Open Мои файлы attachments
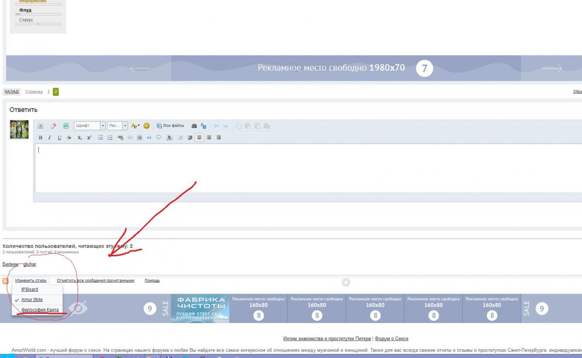The image size is (582, 358). click(170, 125)
